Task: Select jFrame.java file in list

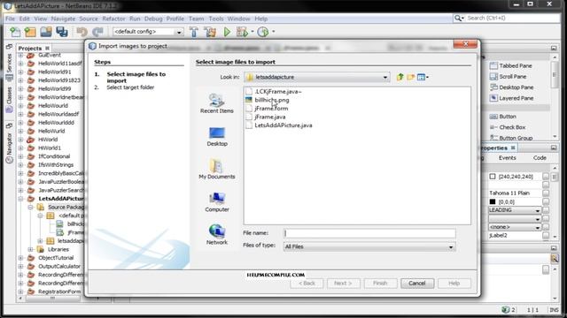Action: tap(266, 117)
